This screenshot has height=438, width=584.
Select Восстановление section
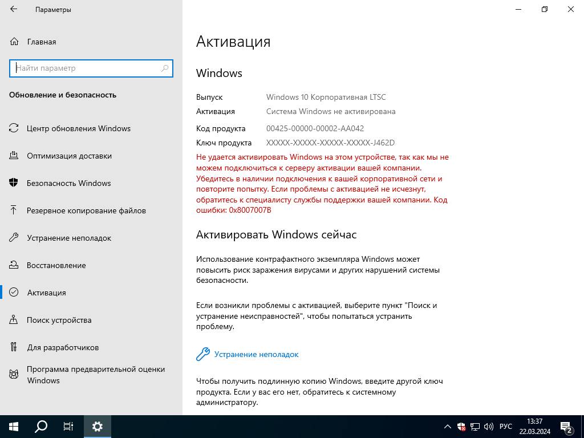tap(91, 265)
